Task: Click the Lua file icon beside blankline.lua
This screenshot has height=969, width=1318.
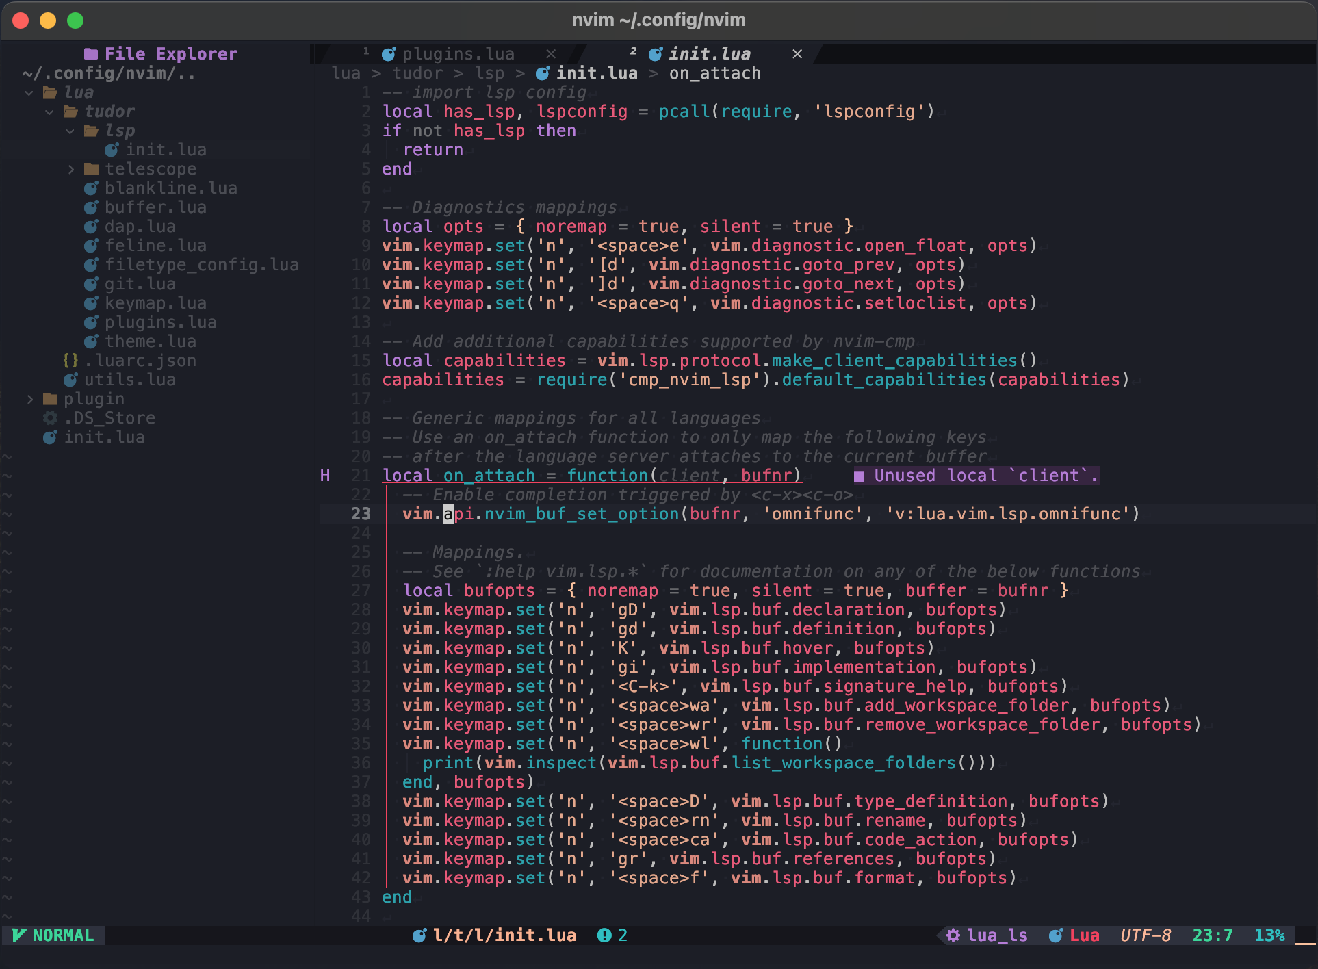Action: pyautogui.click(x=91, y=188)
